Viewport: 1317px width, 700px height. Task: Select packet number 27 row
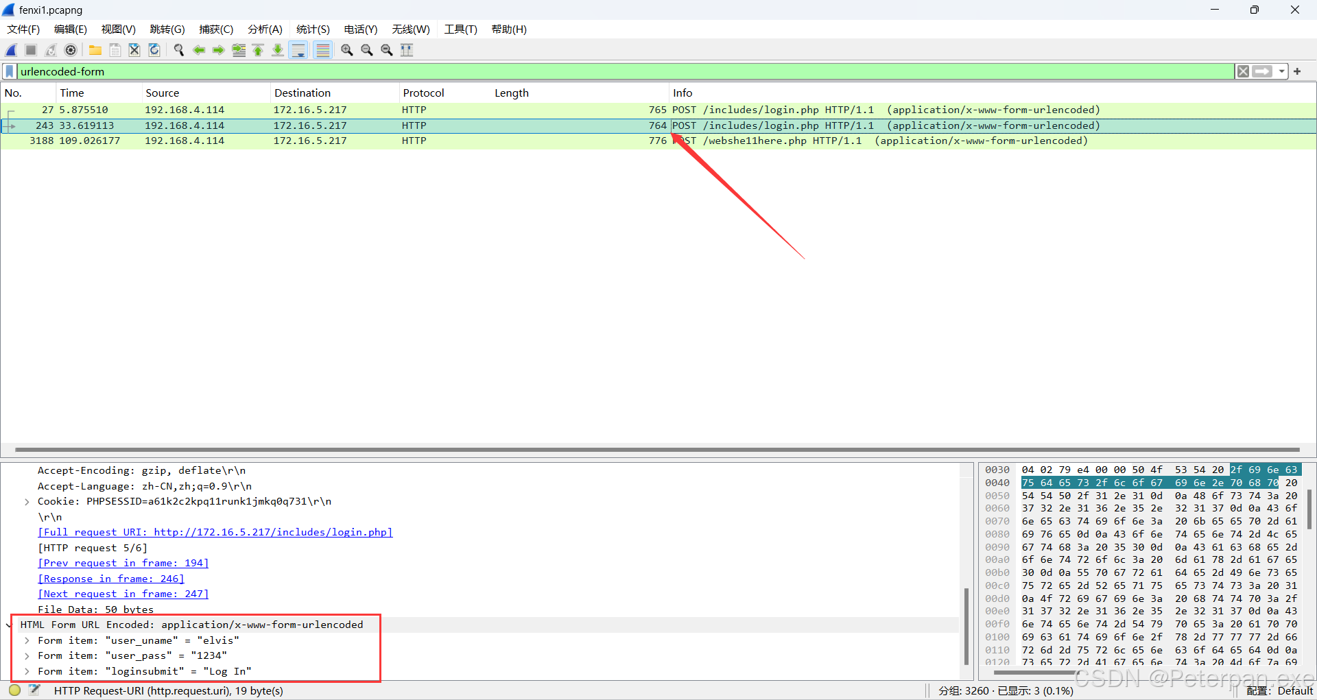(658, 110)
